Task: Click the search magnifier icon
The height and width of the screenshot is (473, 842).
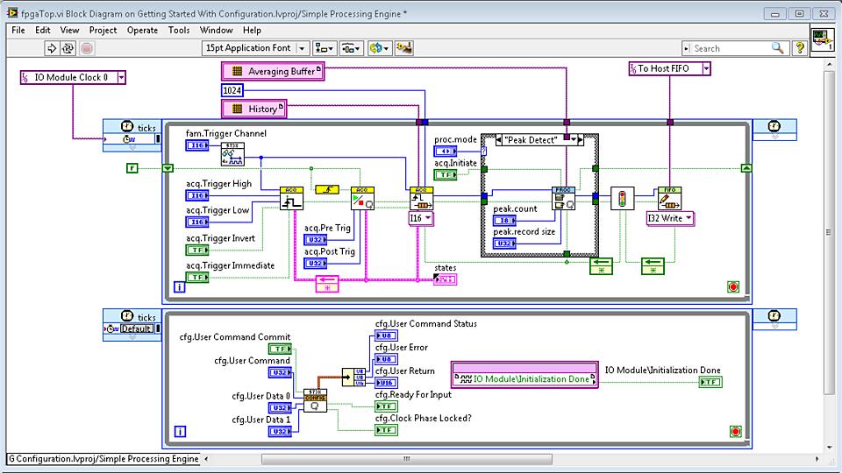Action: 777,48
